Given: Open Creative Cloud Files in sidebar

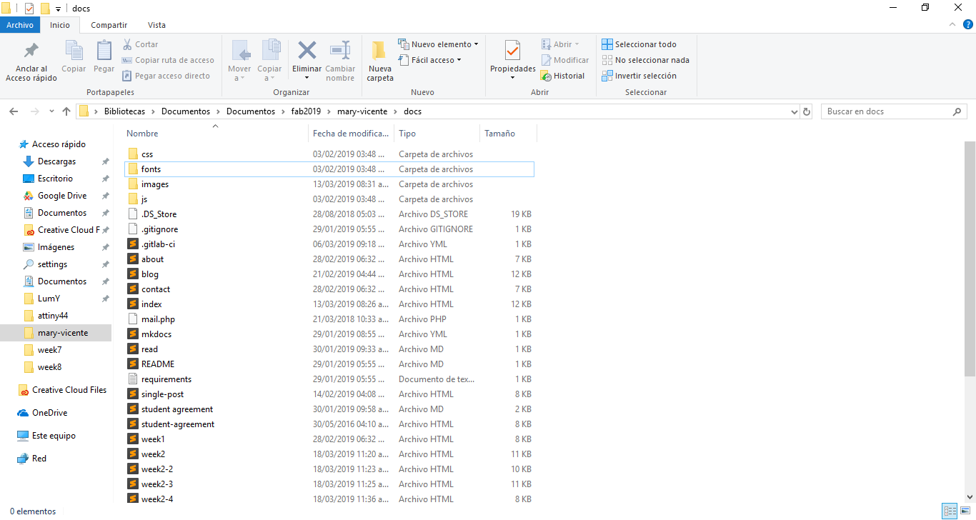Looking at the screenshot, I should tap(62, 390).
